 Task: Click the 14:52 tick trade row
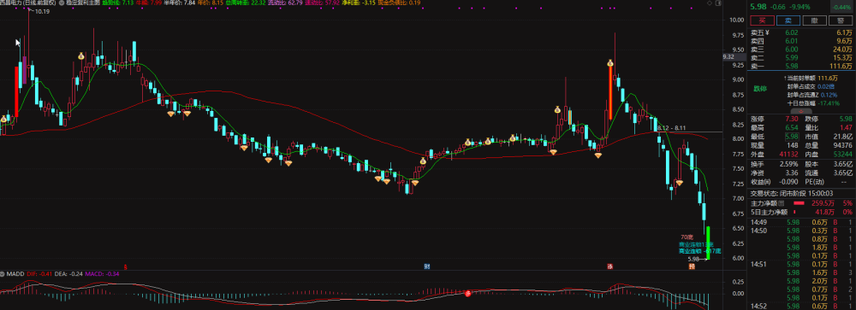801,307
